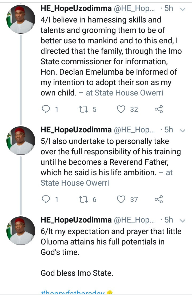Open HE_HopeUzodimma name on the 6/ tweet
The width and height of the screenshot is (192, 295).
(x=76, y=220)
